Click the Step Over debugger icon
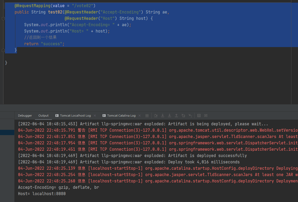This screenshot has height=202, width=298. click(156, 116)
